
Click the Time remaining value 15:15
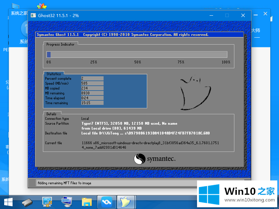(x=92, y=103)
